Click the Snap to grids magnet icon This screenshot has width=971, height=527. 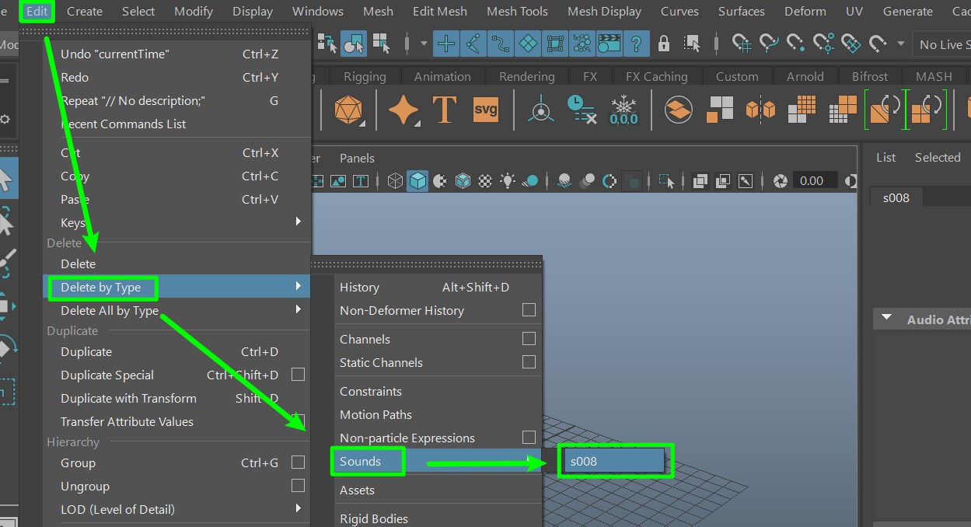pos(742,44)
